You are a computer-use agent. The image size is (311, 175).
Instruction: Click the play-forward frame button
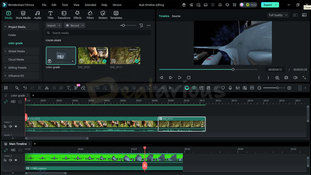pyautogui.click(x=171, y=78)
